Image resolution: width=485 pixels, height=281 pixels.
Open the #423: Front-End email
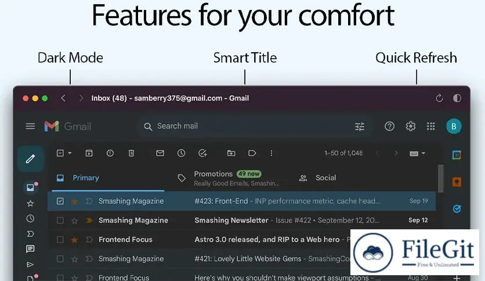pyautogui.click(x=241, y=201)
